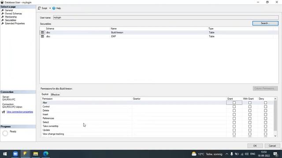Open the Windows Start menu

pos(5,154)
